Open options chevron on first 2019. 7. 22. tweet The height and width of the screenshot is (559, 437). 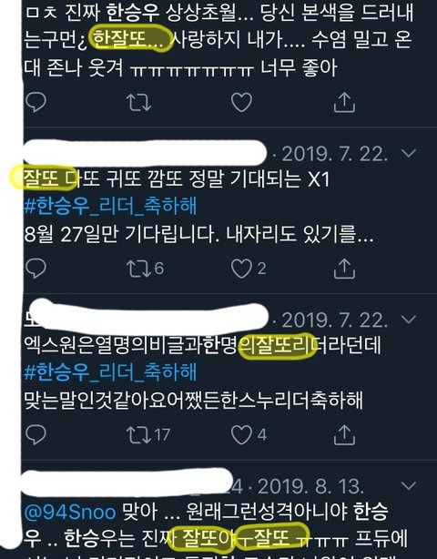[409, 153]
